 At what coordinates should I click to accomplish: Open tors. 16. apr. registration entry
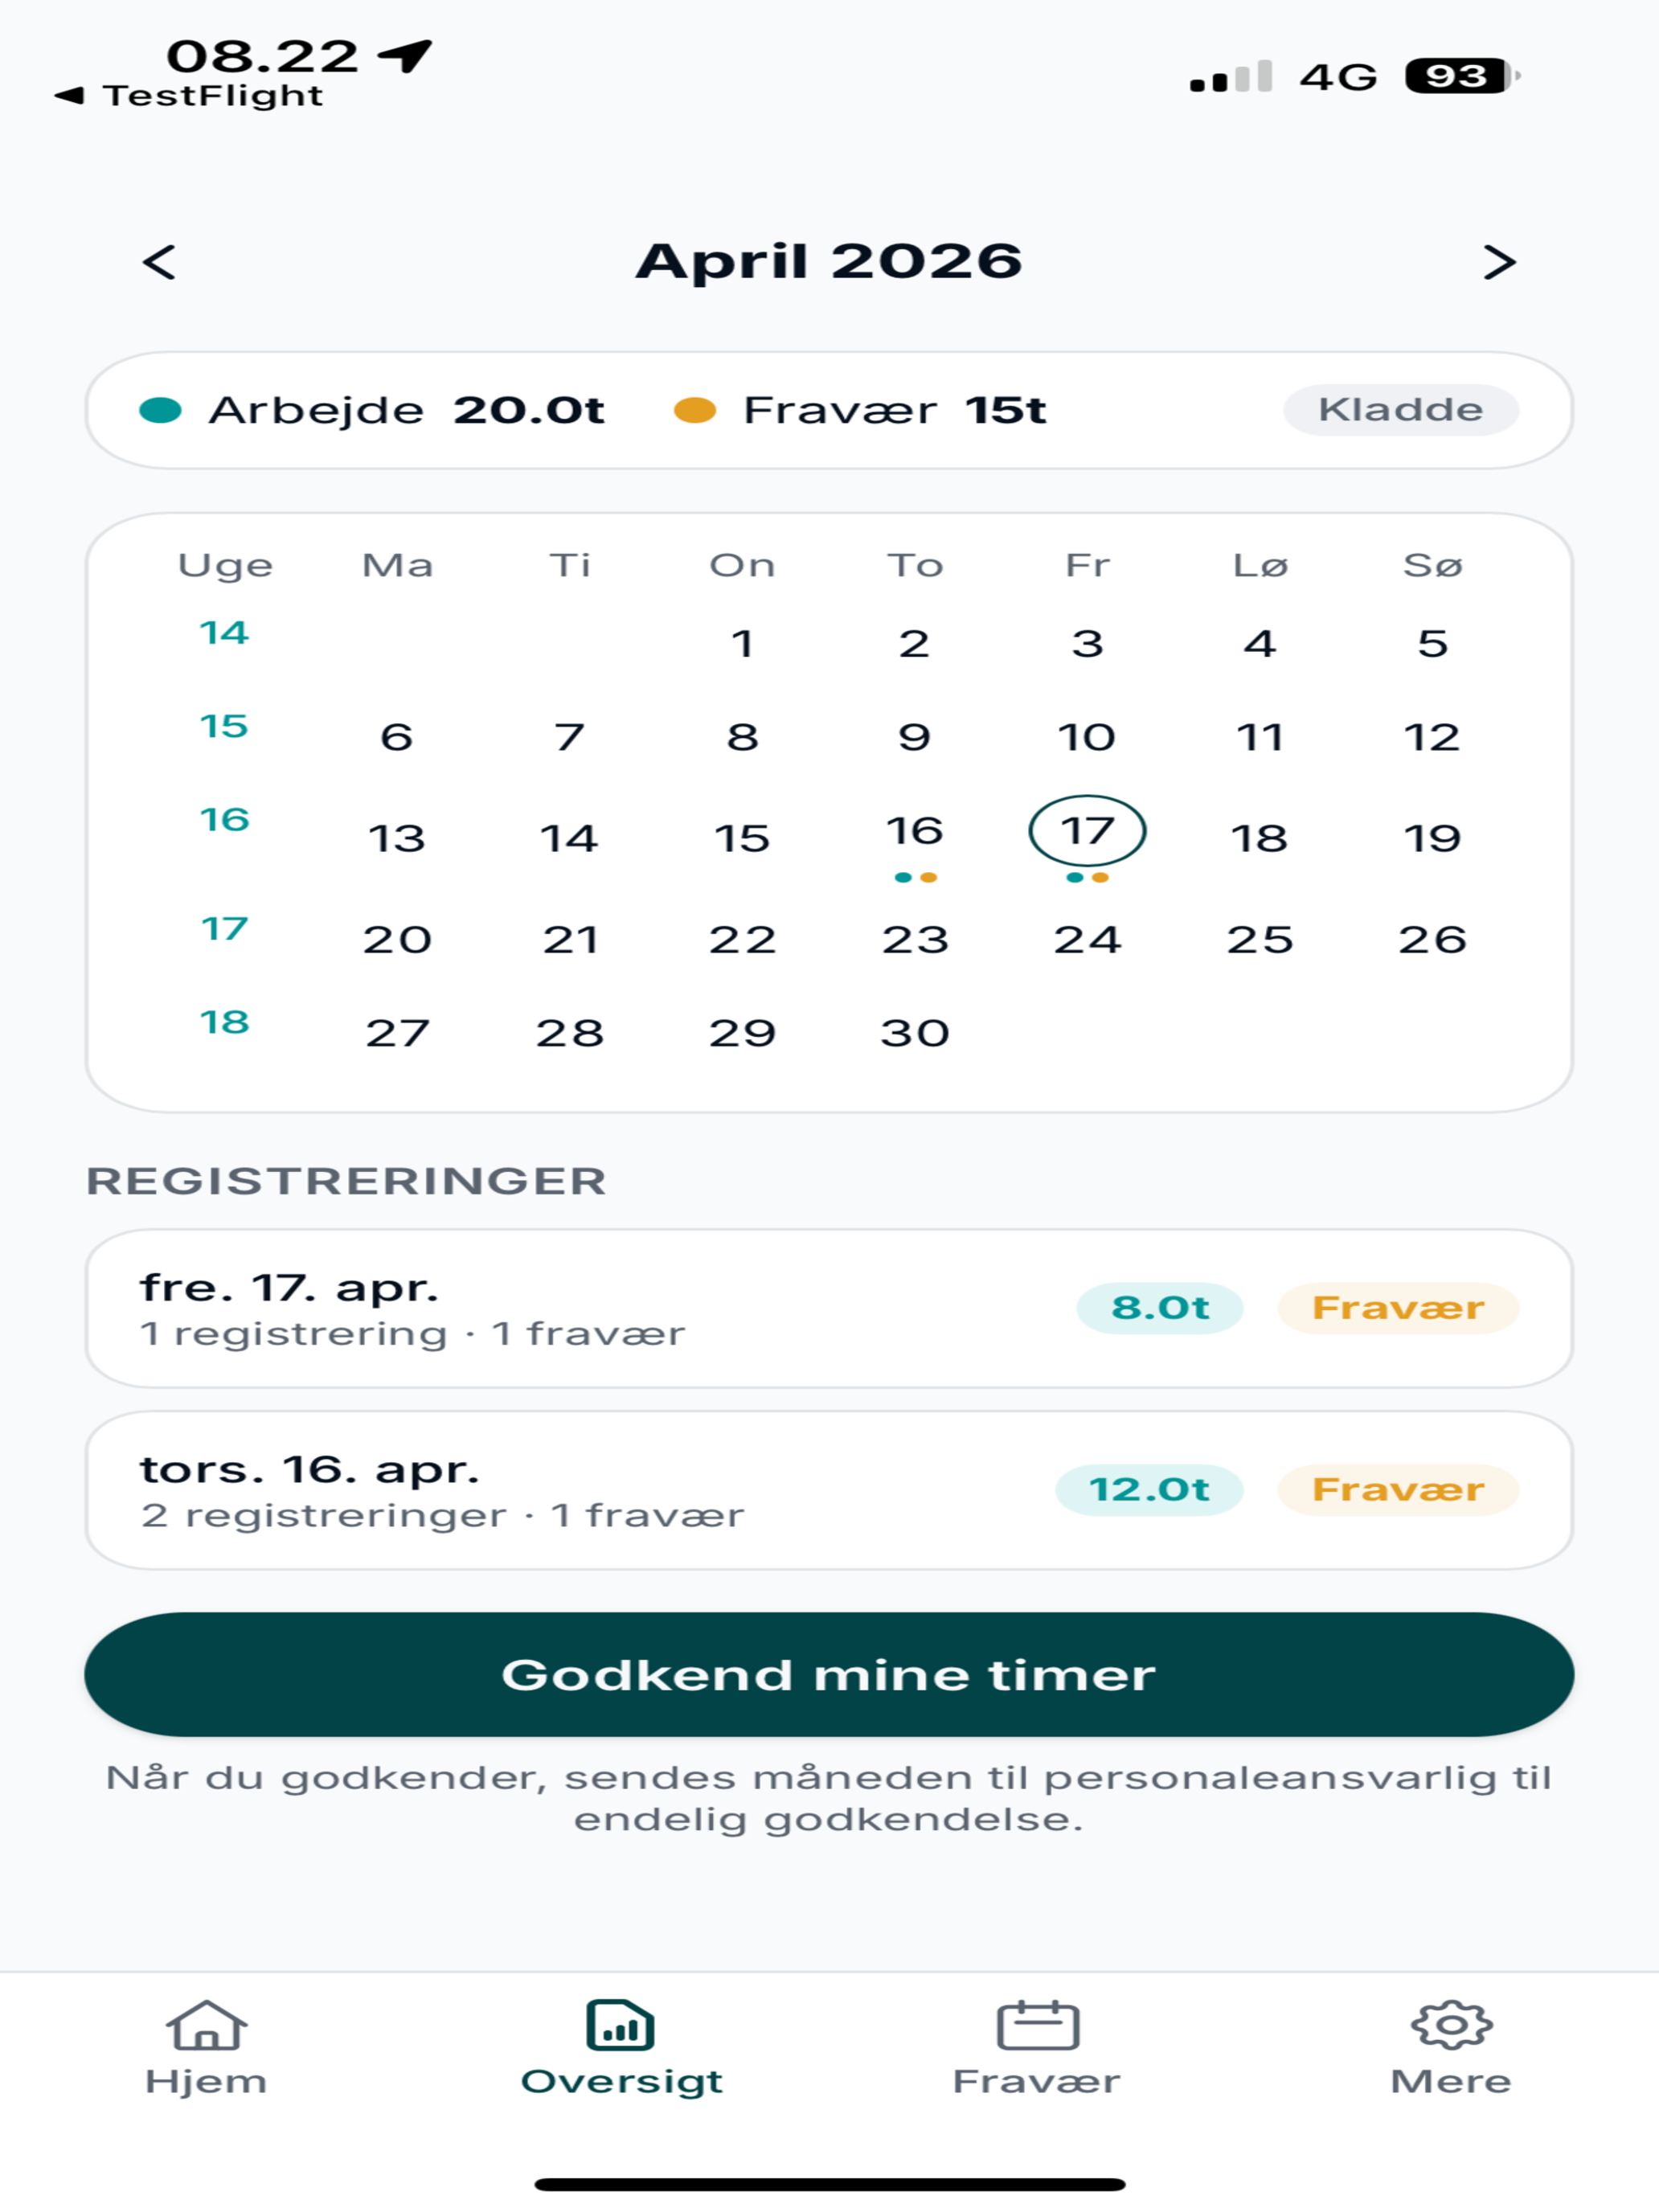coord(829,1490)
